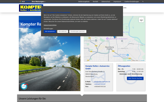Click the round badge icon on the road photo
Image resolution: width=164 pixels, height=102 pixels.
pos(24,86)
